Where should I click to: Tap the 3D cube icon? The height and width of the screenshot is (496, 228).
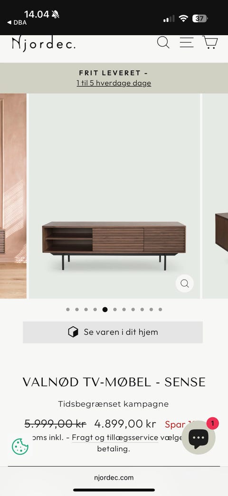click(73, 332)
